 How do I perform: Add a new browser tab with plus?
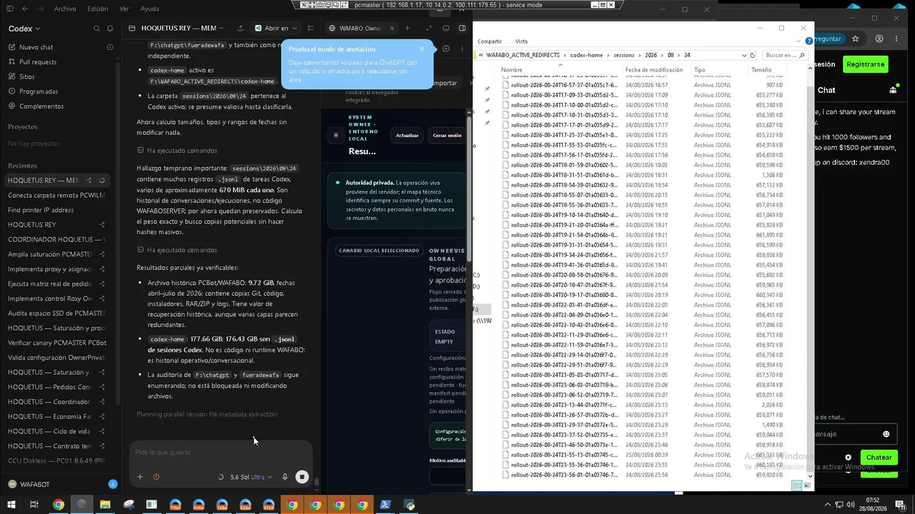coord(407,29)
